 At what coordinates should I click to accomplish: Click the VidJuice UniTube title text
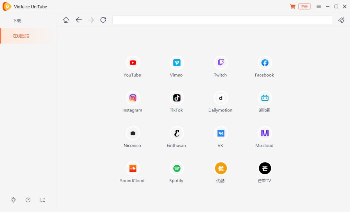[x=30, y=7]
